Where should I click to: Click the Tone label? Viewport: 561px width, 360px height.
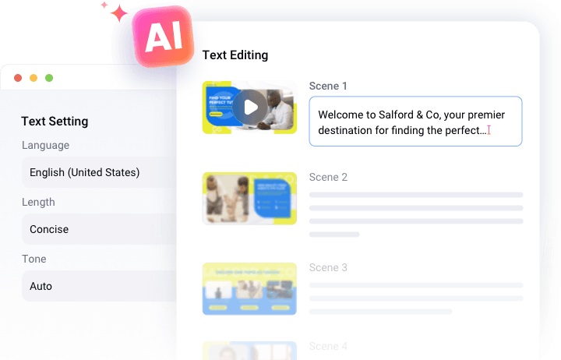tap(34, 259)
